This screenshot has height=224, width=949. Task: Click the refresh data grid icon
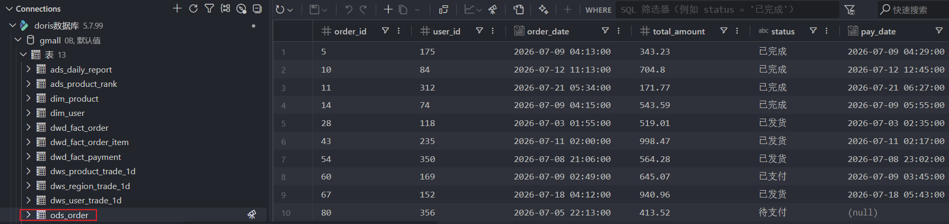pos(279,10)
